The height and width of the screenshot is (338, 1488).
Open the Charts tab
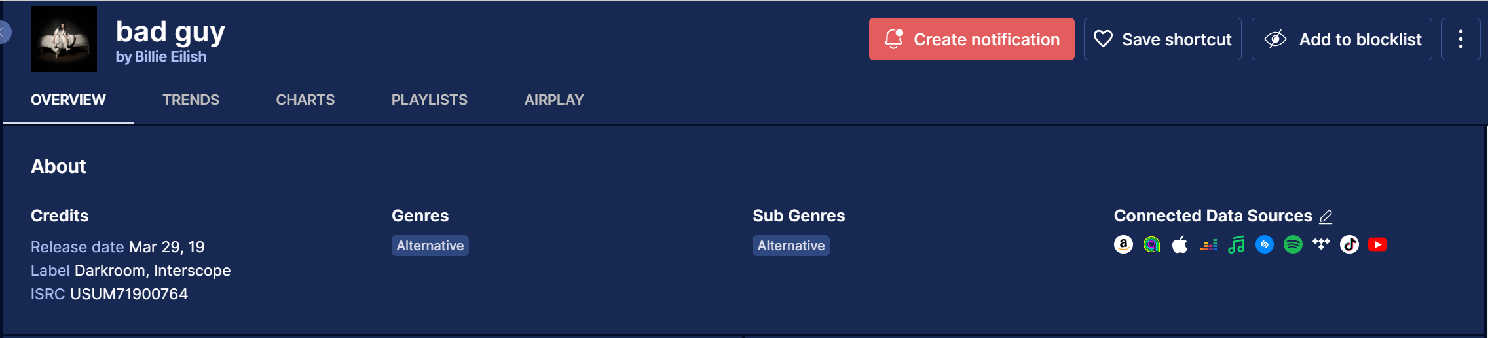(x=305, y=100)
